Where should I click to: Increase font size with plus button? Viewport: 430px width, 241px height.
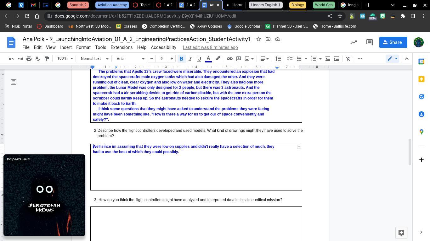pyautogui.click(x=172, y=59)
